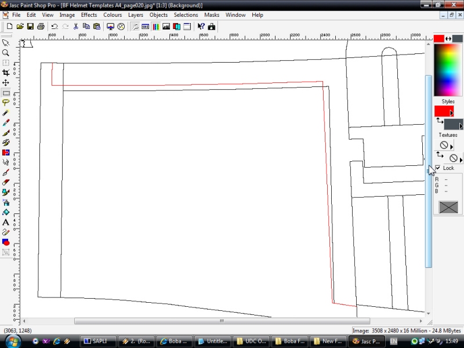Select the Retouch tool
Image resolution: width=464 pixels, height=348 pixels.
[x=6, y=162]
